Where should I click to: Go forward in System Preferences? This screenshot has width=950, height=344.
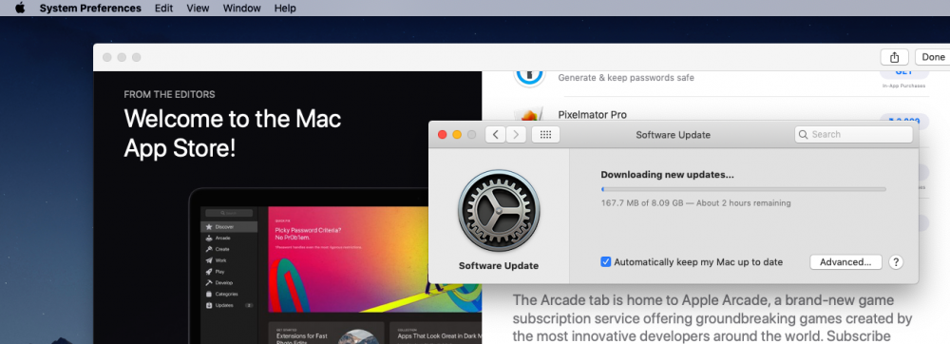tap(516, 134)
